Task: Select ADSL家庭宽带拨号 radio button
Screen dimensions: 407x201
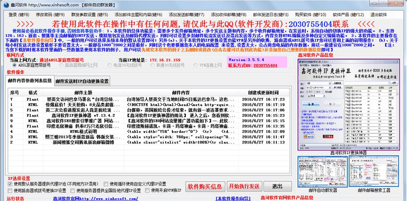Action: tap(31, 65)
